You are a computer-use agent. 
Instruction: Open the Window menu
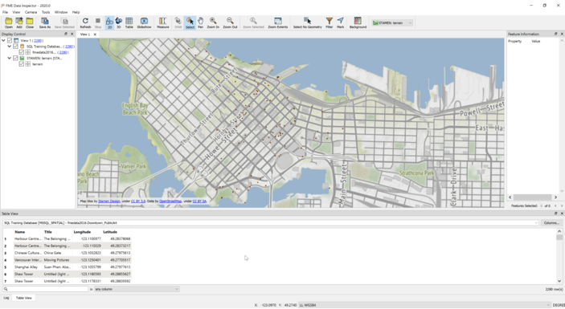61,12
